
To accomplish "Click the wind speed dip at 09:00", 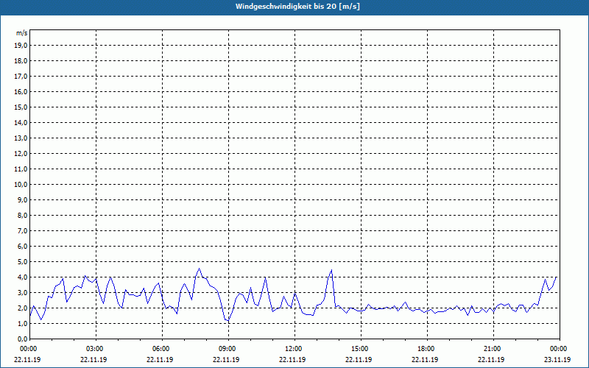I will (x=228, y=321).
